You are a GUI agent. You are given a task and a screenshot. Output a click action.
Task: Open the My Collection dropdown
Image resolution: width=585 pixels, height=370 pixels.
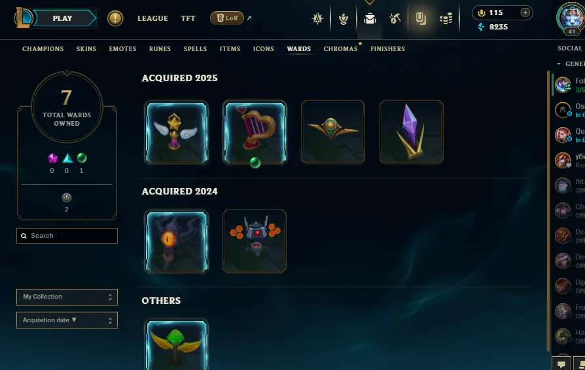click(x=67, y=297)
